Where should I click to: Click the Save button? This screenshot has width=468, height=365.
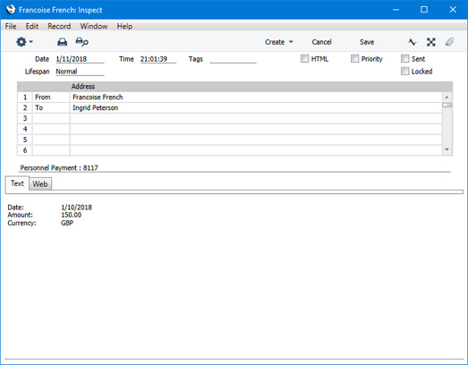pos(367,42)
